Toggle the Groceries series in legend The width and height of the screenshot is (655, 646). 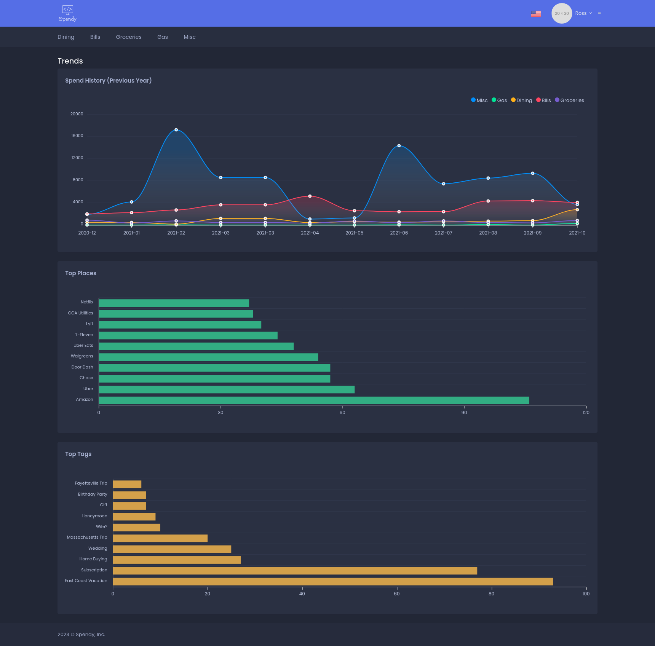[x=570, y=100]
